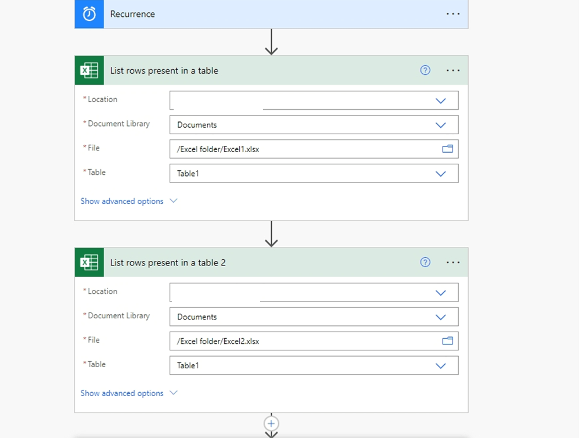Open the Location dropdown in first action

pyautogui.click(x=440, y=100)
